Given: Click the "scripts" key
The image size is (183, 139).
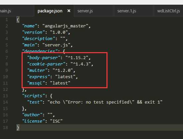Looking at the screenshot, I should (x=34, y=96).
